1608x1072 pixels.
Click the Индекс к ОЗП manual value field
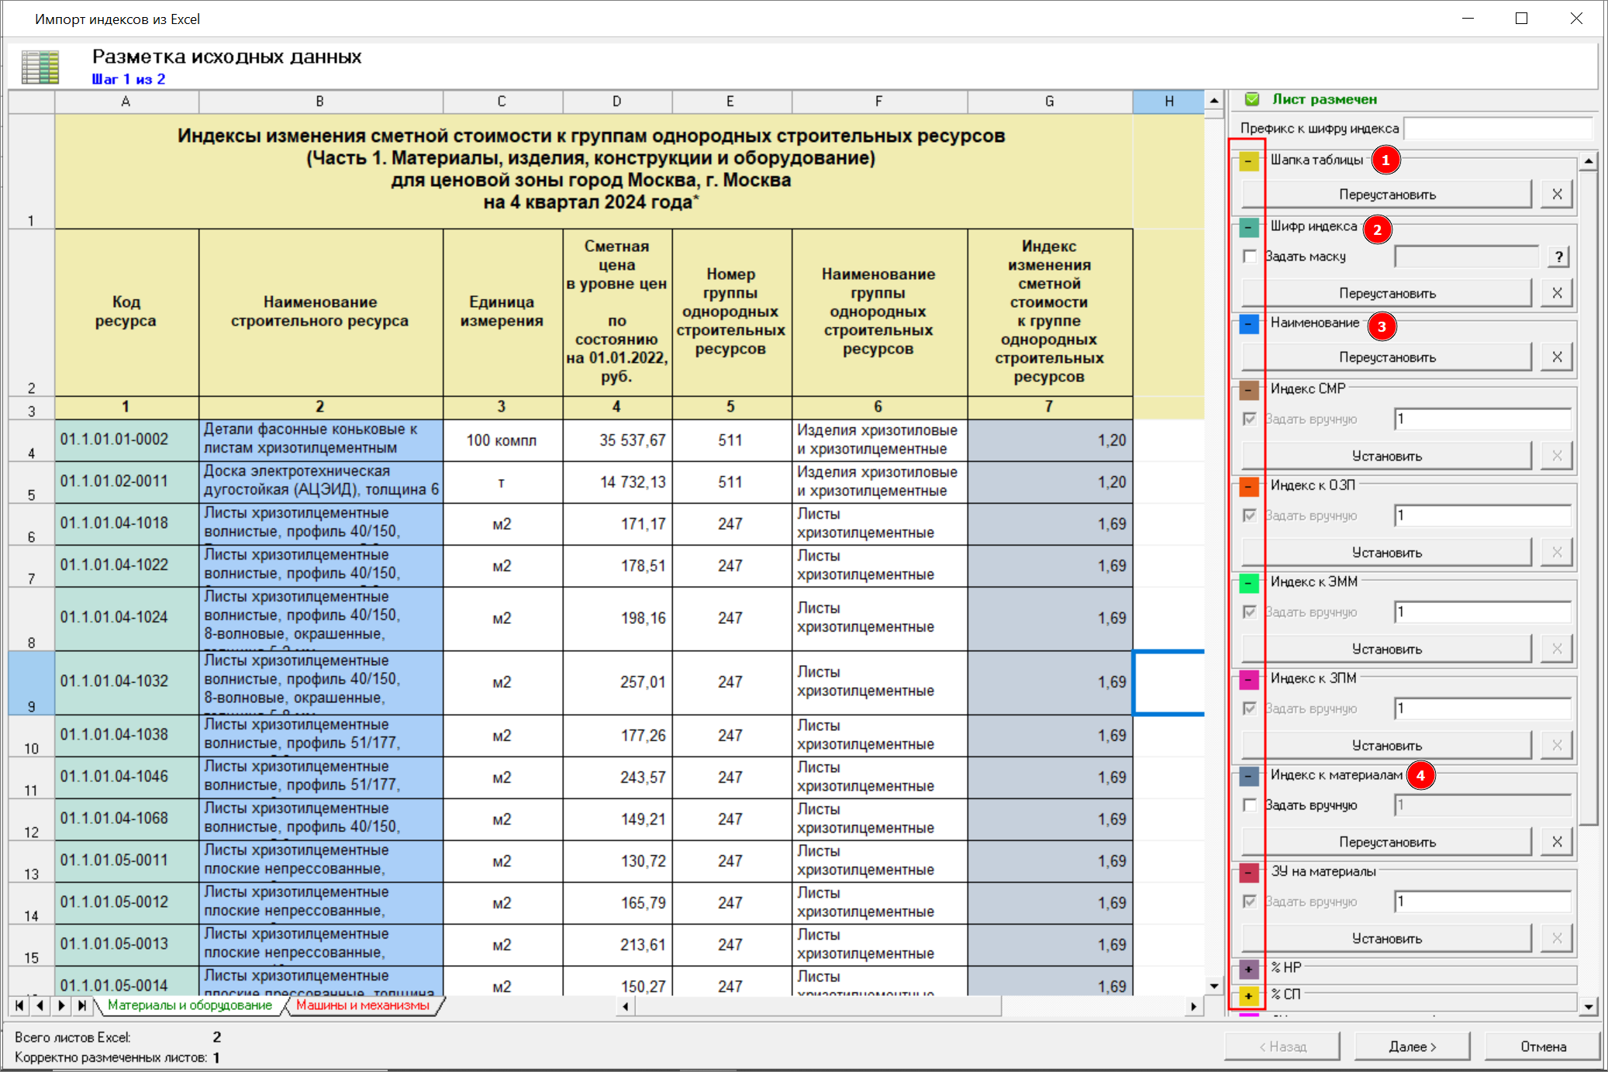point(1482,515)
